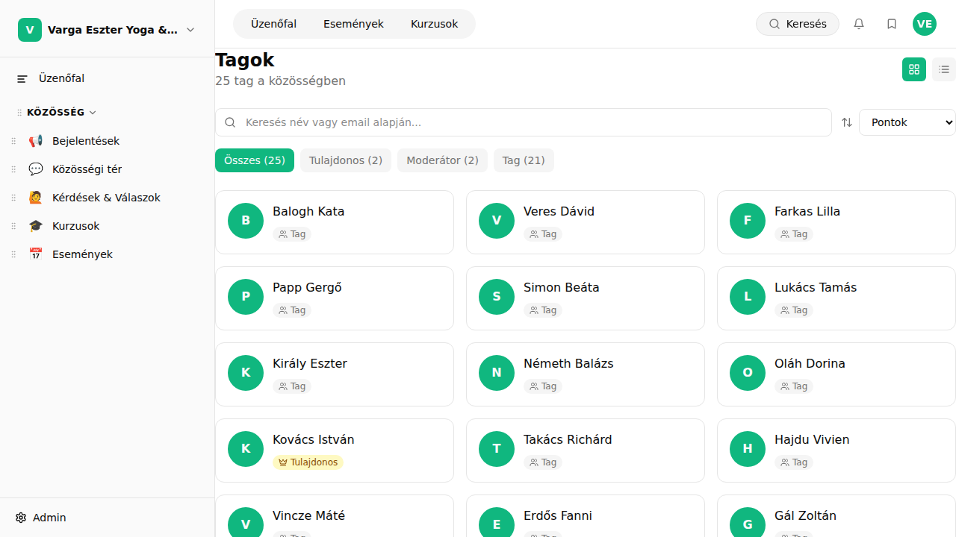Open the Pontok sorting dropdown
This screenshot has width=956, height=537.
click(907, 122)
